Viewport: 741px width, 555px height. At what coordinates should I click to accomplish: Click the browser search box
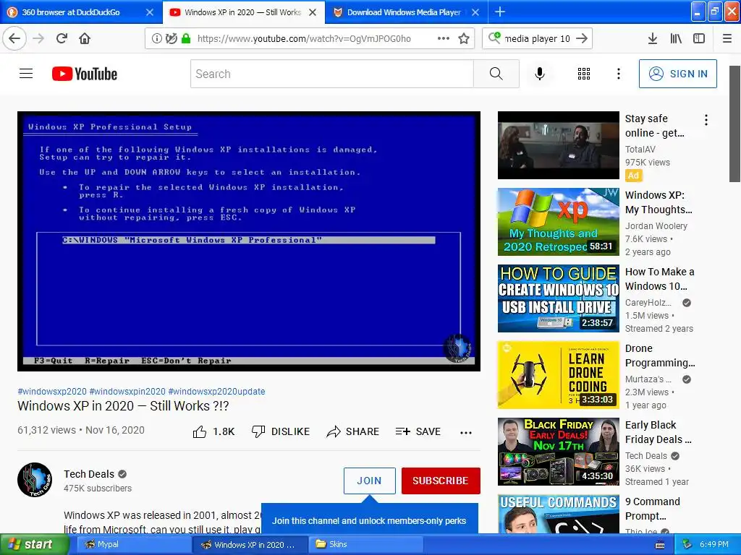[538, 39]
